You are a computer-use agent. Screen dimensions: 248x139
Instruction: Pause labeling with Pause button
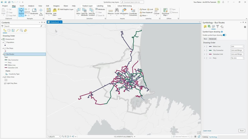pos(143,9)
